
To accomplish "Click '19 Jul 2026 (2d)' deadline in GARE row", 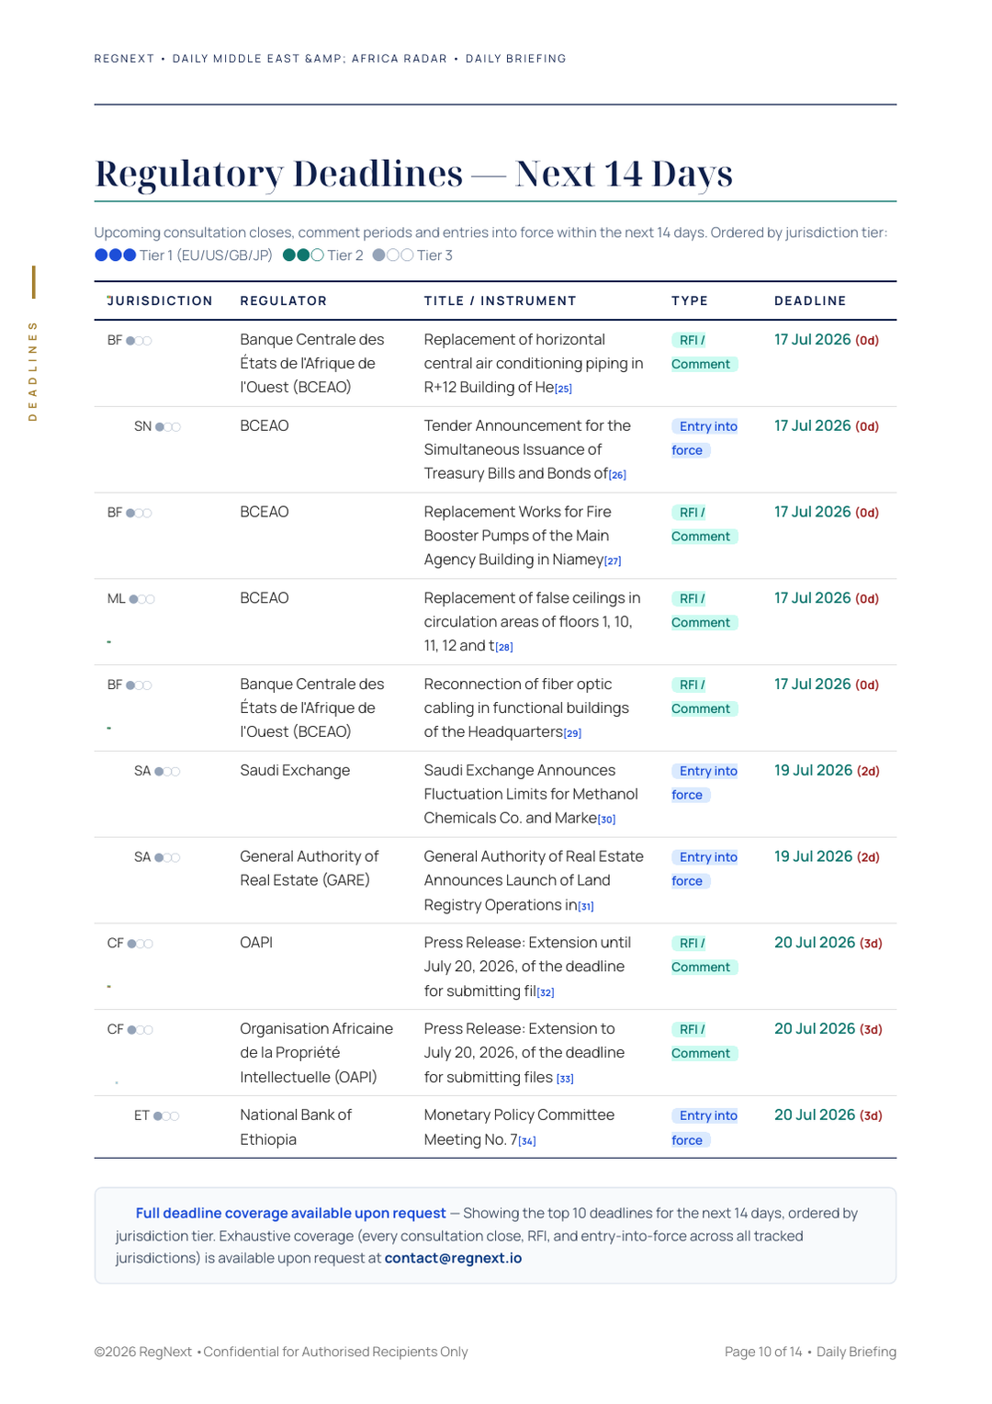I will pos(827,856).
